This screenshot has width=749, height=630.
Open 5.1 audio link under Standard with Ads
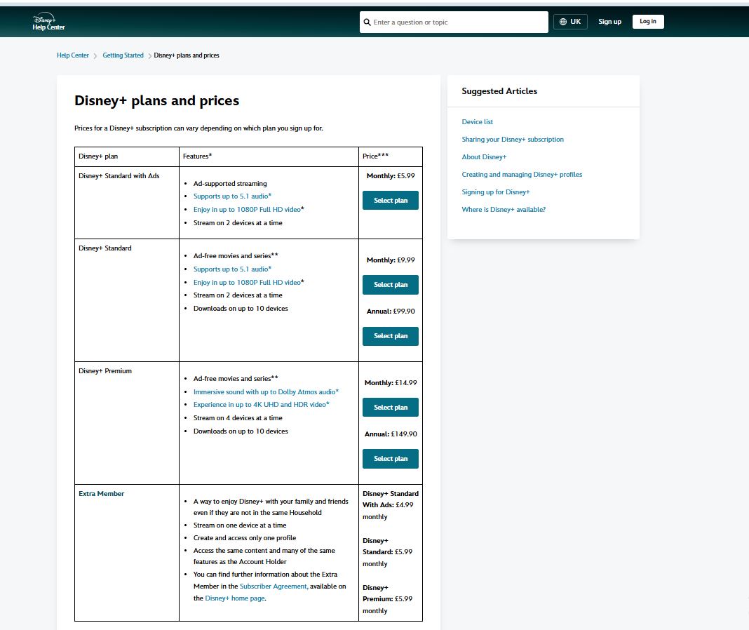click(x=232, y=196)
